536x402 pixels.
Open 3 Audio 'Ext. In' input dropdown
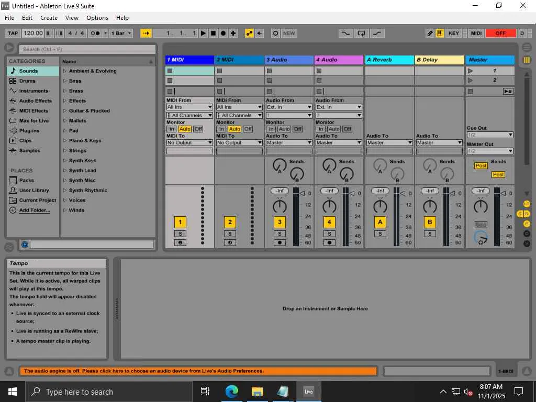tap(289, 107)
